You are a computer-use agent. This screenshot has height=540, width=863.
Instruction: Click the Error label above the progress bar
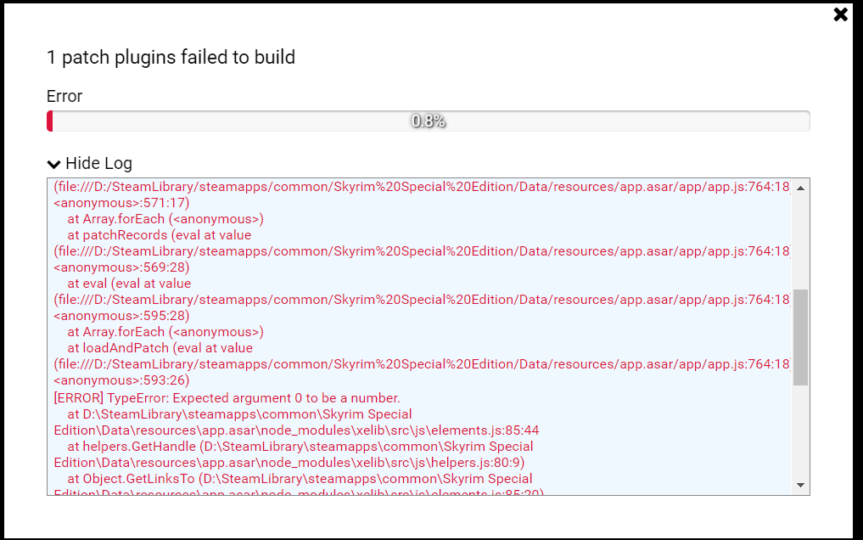pos(64,96)
